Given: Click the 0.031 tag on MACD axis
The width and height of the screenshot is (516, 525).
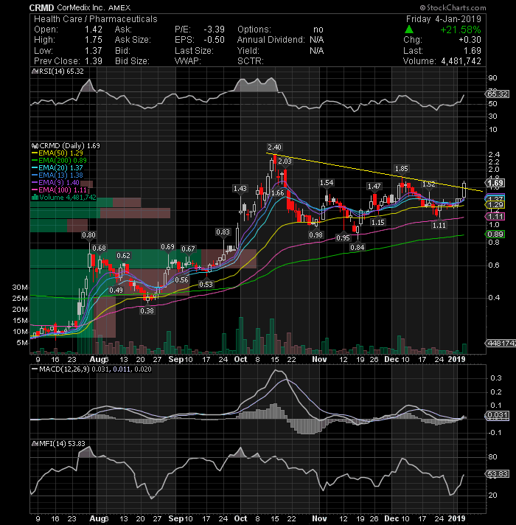Looking at the screenshot, I should click(x=498, y=415).
